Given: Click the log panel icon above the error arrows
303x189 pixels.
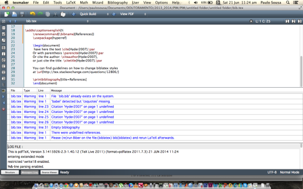Looking at the screenshot, I should tap(4, 90).
